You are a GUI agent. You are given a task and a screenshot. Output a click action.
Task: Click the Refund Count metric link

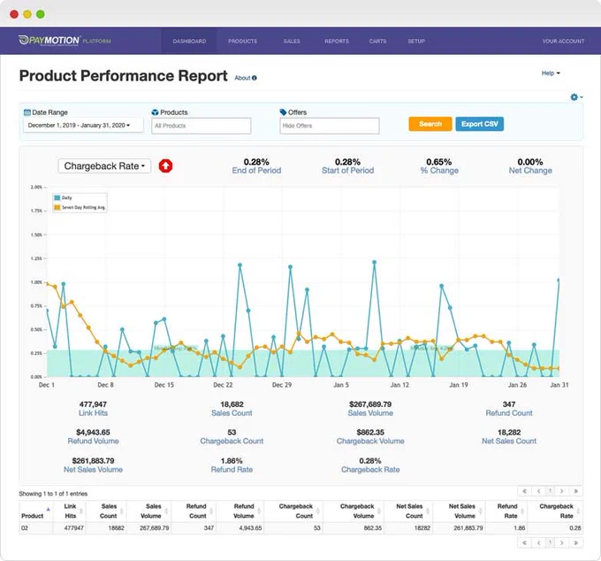[509, 413]
